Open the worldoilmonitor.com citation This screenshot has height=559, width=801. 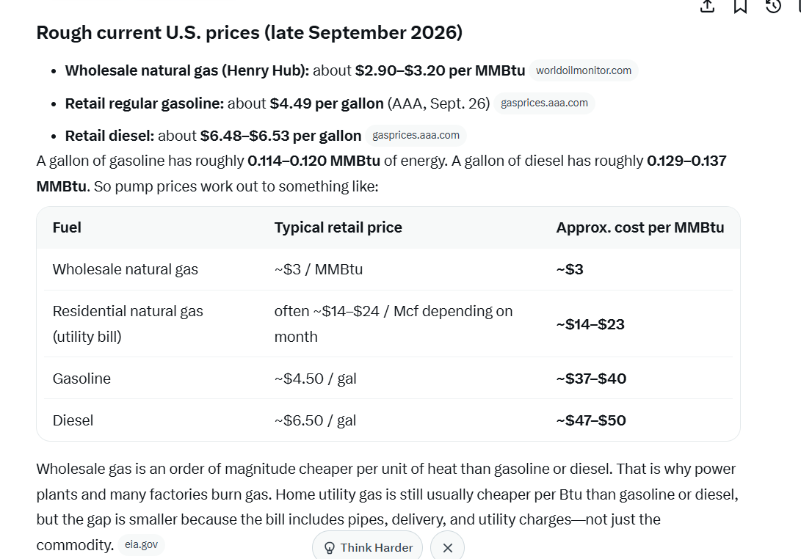(x=584, y=70)
